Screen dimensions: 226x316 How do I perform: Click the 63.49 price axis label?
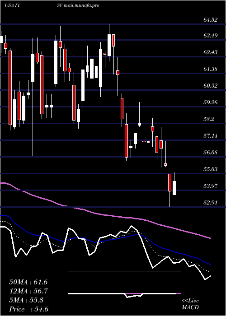211,36
